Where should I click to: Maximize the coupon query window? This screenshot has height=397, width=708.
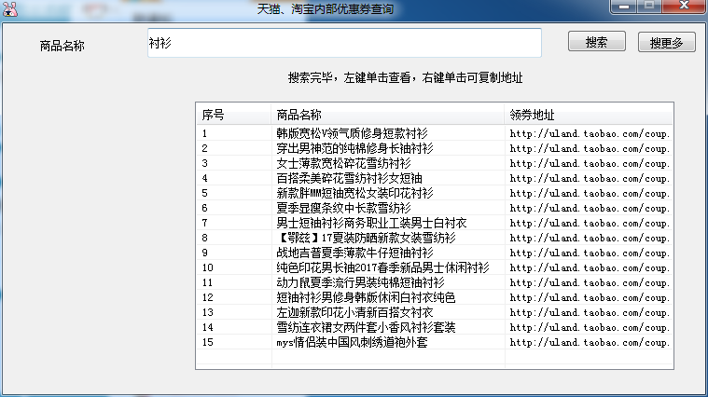tap(648, 7)
